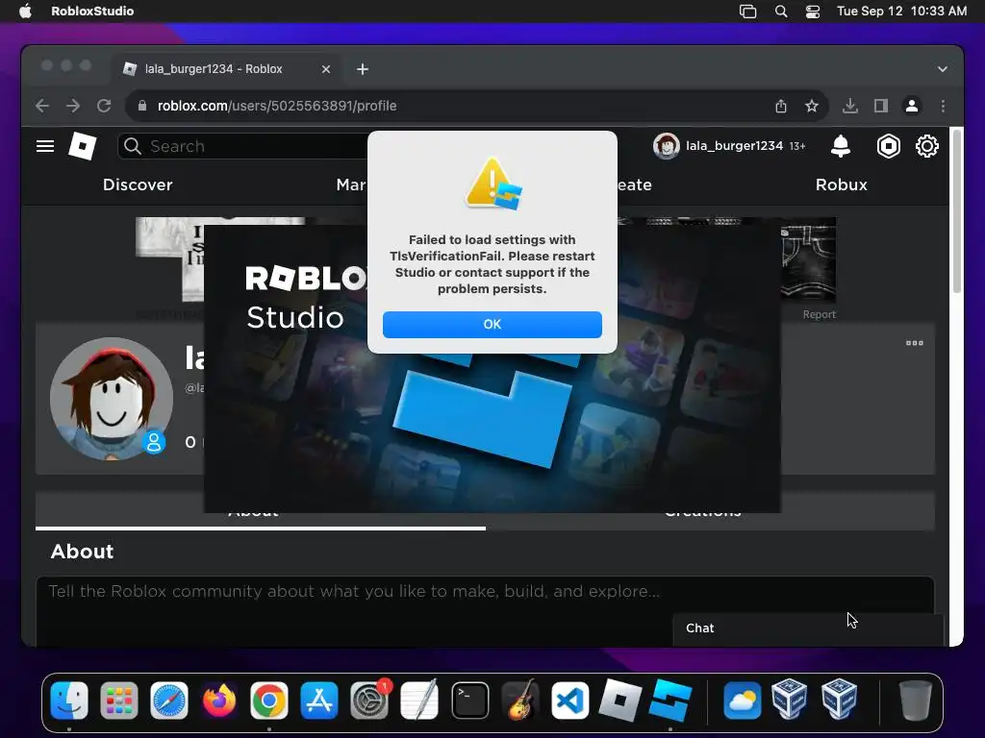The width and height of the screenshot is (985, 738).
Task: Click the page vertical scrollbar
Action: pyautogui.click(x=956, y=210)
